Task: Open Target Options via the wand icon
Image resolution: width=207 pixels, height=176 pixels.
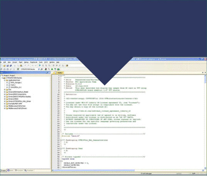Action: [42, 69]
